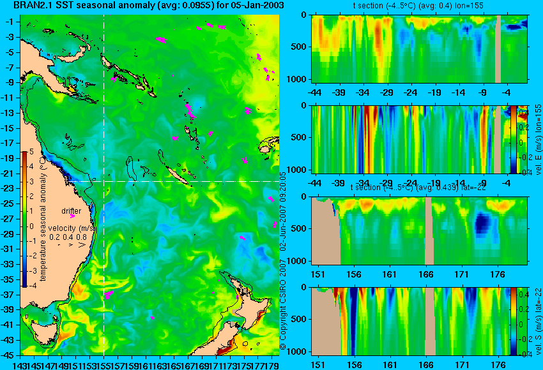Image resolution: width=543 pixels, height=370 pixels.
Task: Click the "velocity (m/s)" legend label
Action: (x=72, y=228)
